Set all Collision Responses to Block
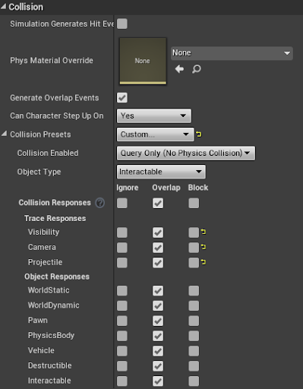This screenshot has width=303, height=389. 194,203
